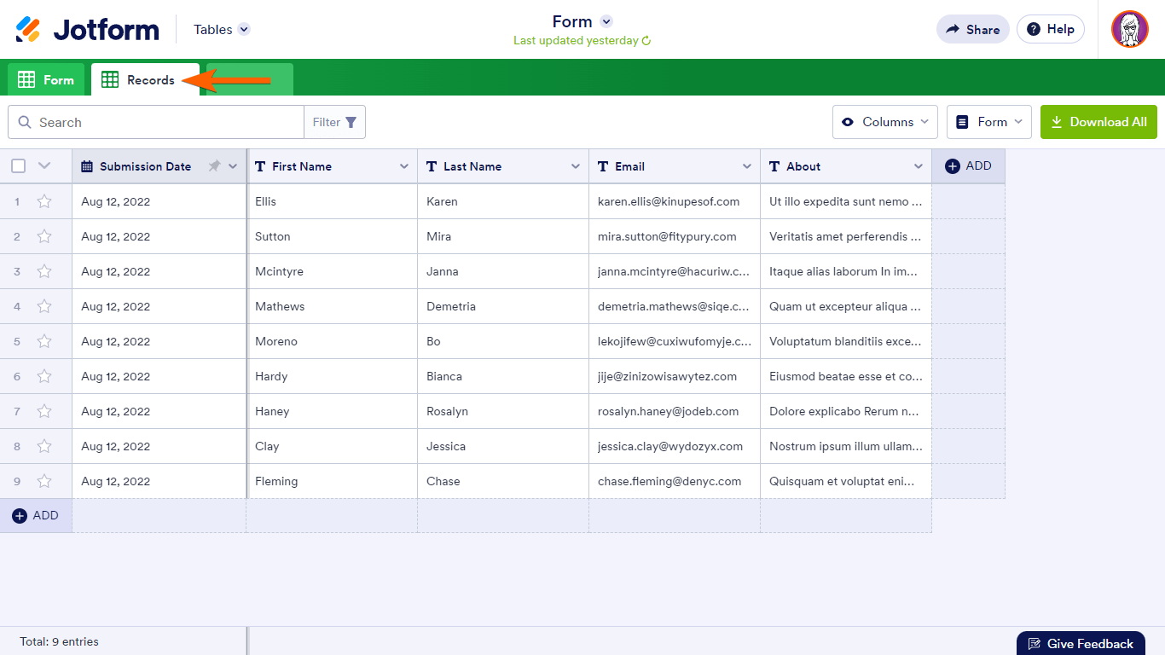
Task: Expand the row selection options chevron
Action: point(45,166)
